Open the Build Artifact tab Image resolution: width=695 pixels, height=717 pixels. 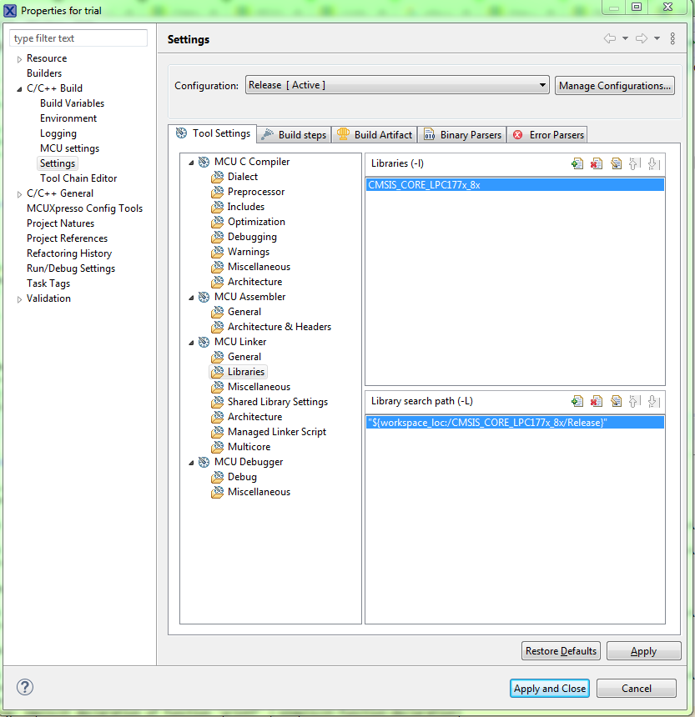375,135
